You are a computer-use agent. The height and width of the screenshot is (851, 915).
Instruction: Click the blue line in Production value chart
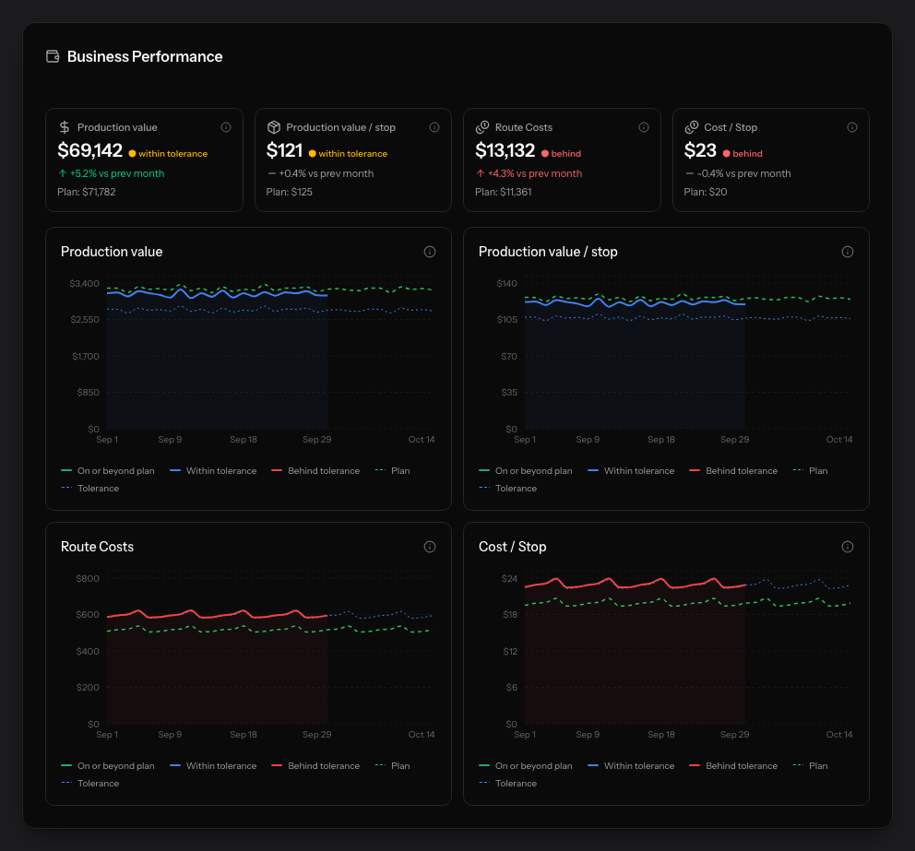point(217,294)
